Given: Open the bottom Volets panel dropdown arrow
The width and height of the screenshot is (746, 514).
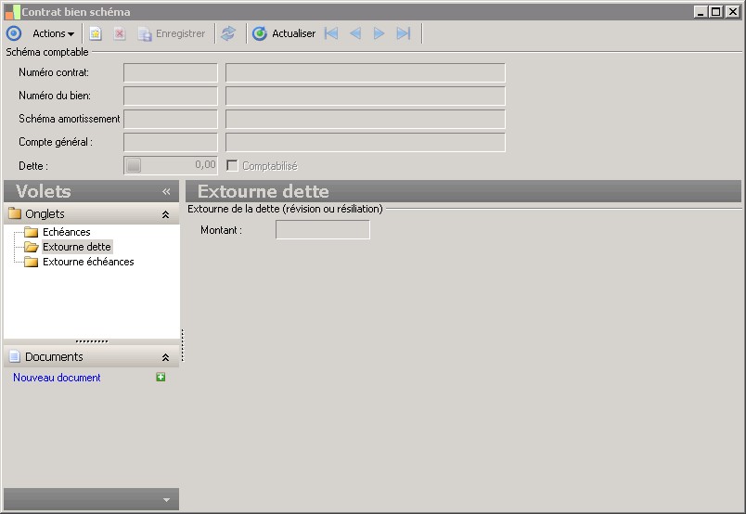Looking at the screenshot, I should (166, 500).
